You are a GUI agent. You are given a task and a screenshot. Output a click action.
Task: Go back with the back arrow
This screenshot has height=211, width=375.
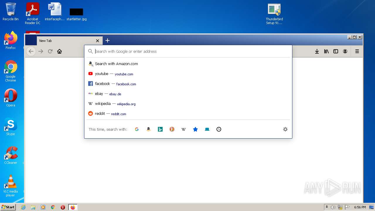click(31, 51)
